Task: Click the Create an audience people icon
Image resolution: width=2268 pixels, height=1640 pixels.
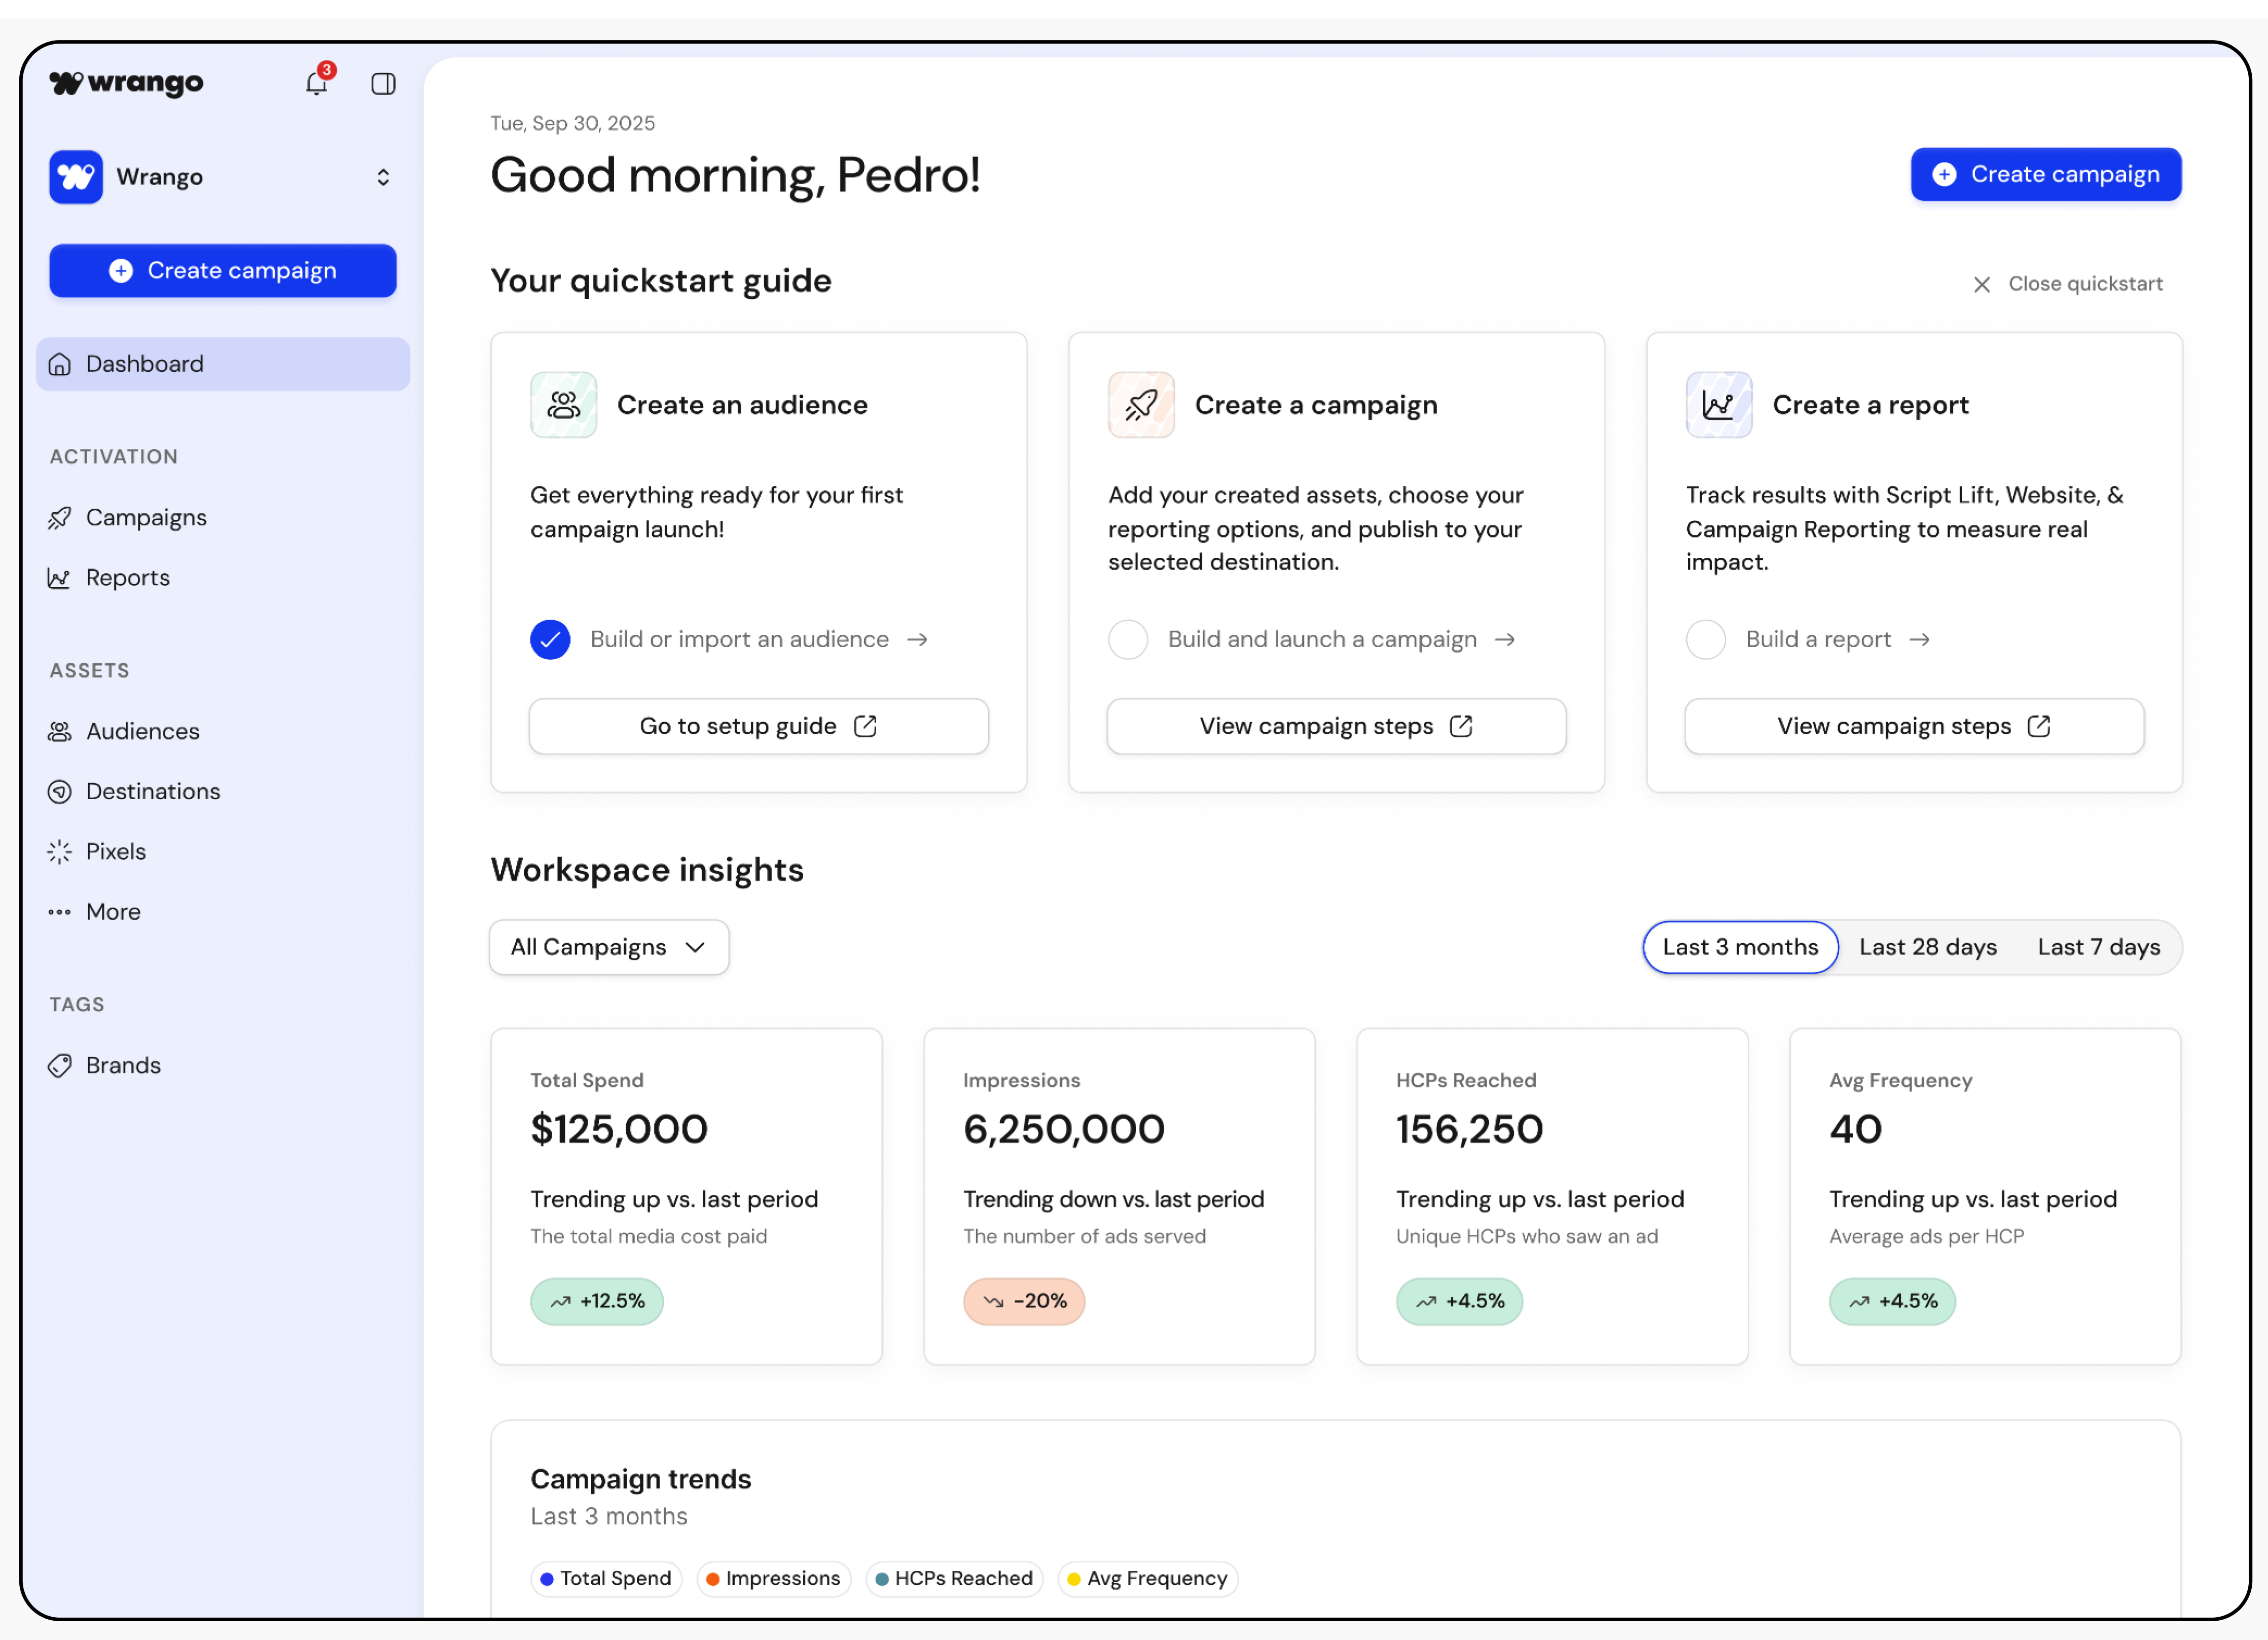Action: 563,405
